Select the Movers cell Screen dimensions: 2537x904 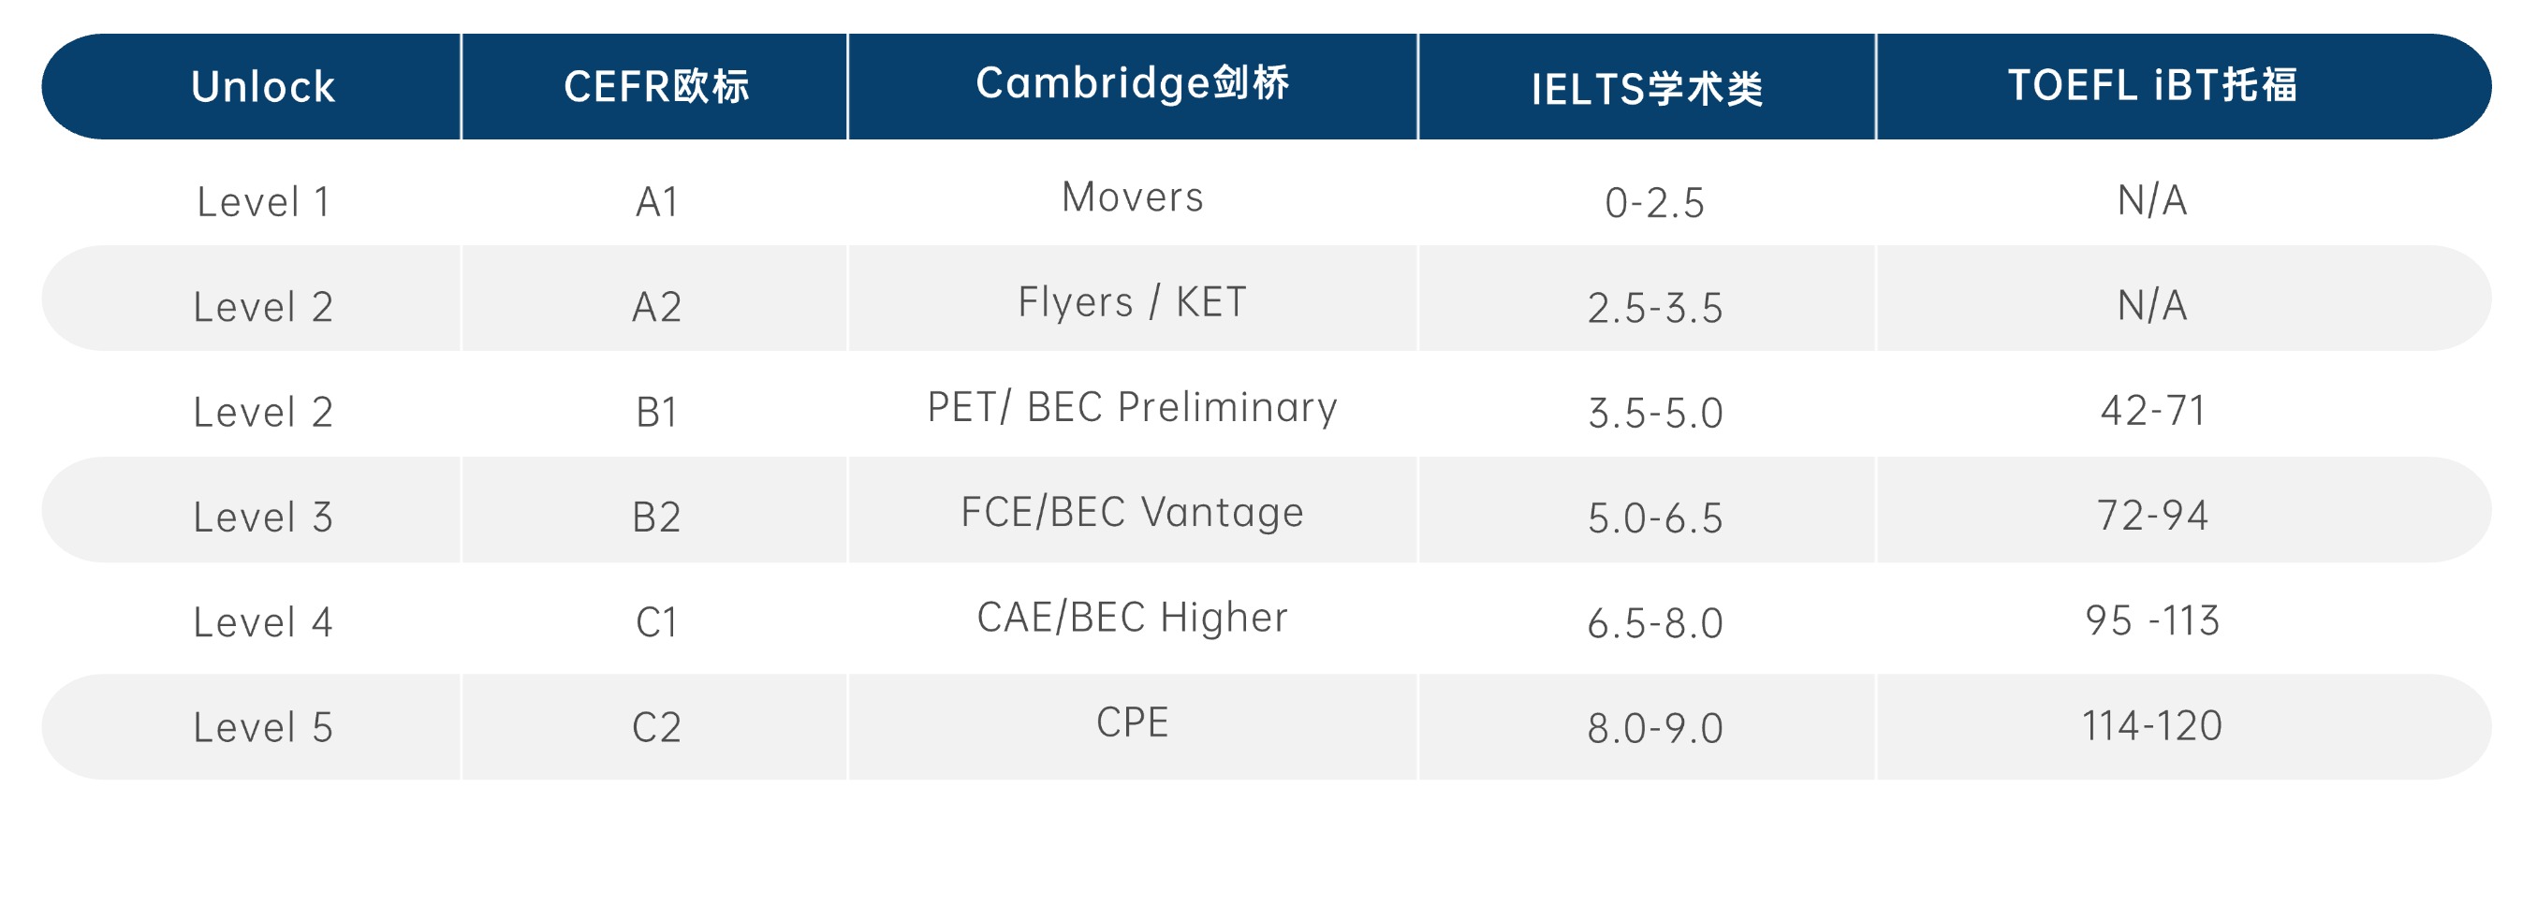pyautogui.click(x=1133, y=197)
